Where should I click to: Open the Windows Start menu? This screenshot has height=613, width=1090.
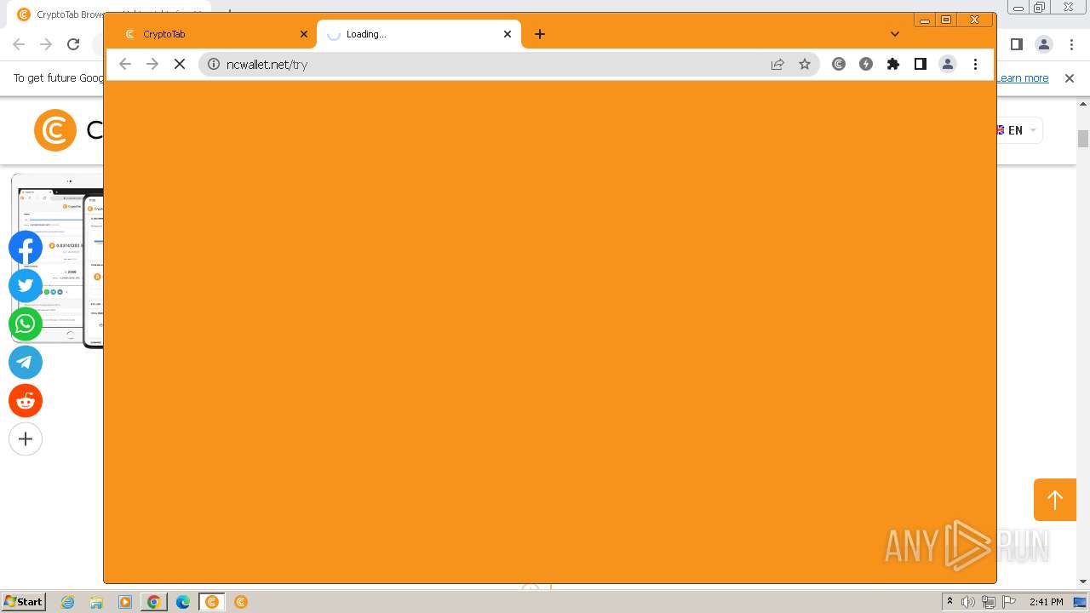click(23, 602)
